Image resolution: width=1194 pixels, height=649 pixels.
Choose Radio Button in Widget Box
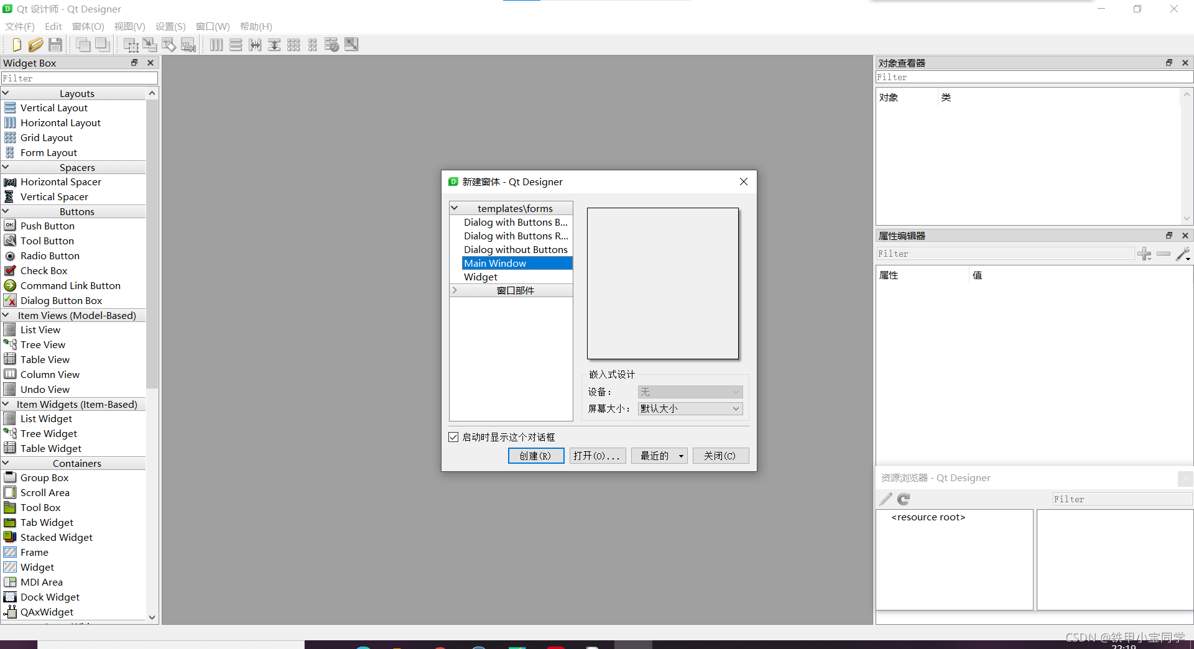(50, 255)
